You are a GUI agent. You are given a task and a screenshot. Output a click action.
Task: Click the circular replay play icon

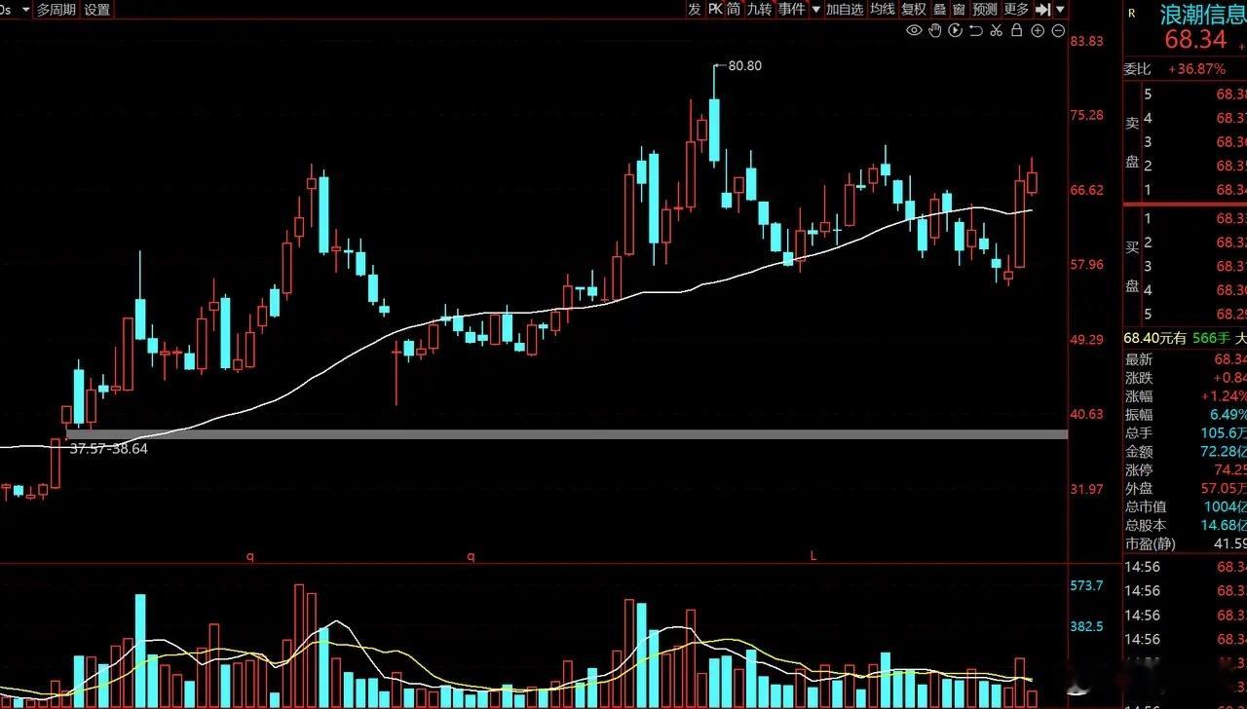tap(955, 30)
